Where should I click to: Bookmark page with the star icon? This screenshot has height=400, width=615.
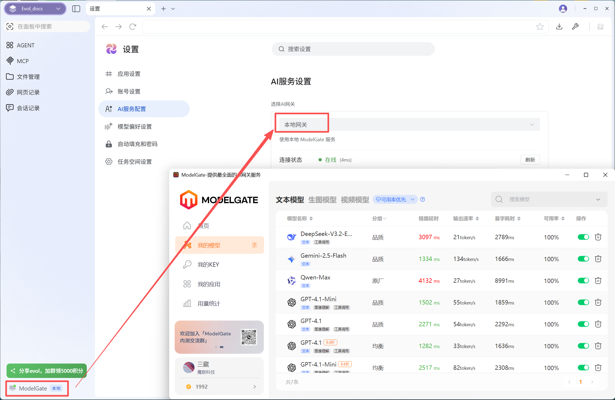point(540,26)
